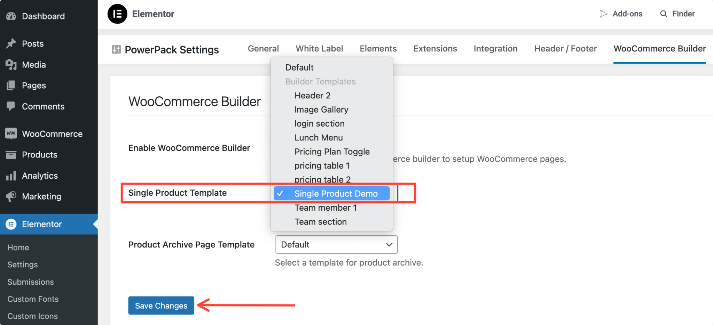This screenshot has width=713, height=325.
Task: Open the Add-ons link
Action: (x=621, y=14)
